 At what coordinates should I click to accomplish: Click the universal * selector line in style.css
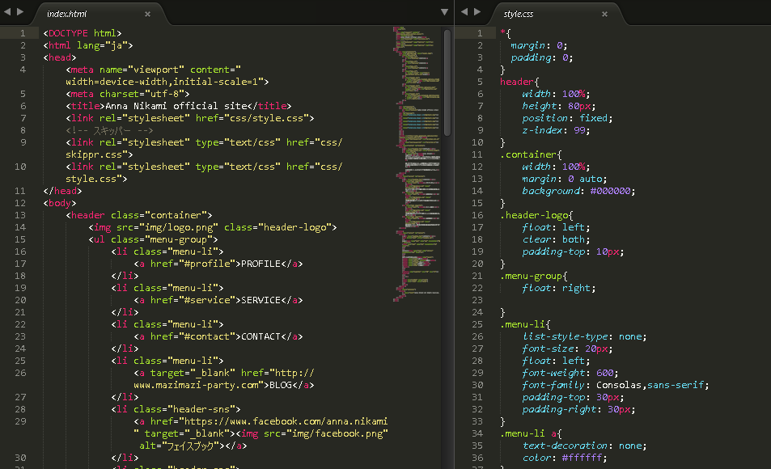(506, 33)
